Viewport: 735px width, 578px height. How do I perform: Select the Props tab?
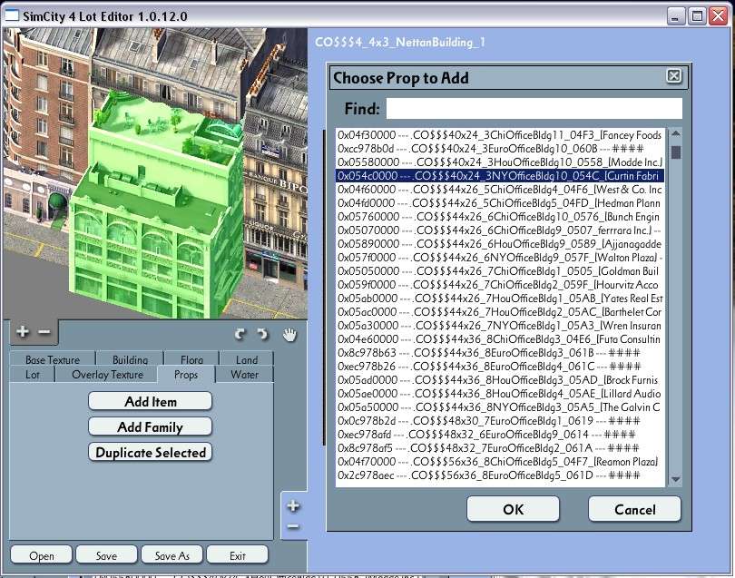pos(186,375)
